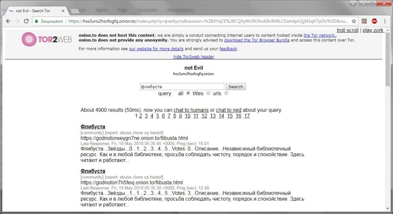Click the Tor2web logo

[47, 40]
